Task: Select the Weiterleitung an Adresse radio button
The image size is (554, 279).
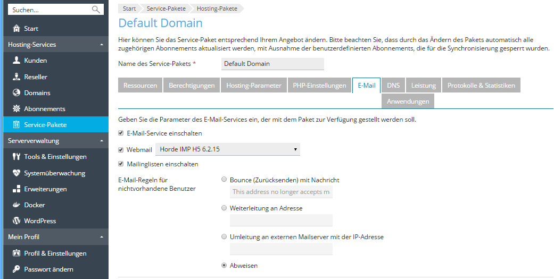Action: tap(224, 208)
